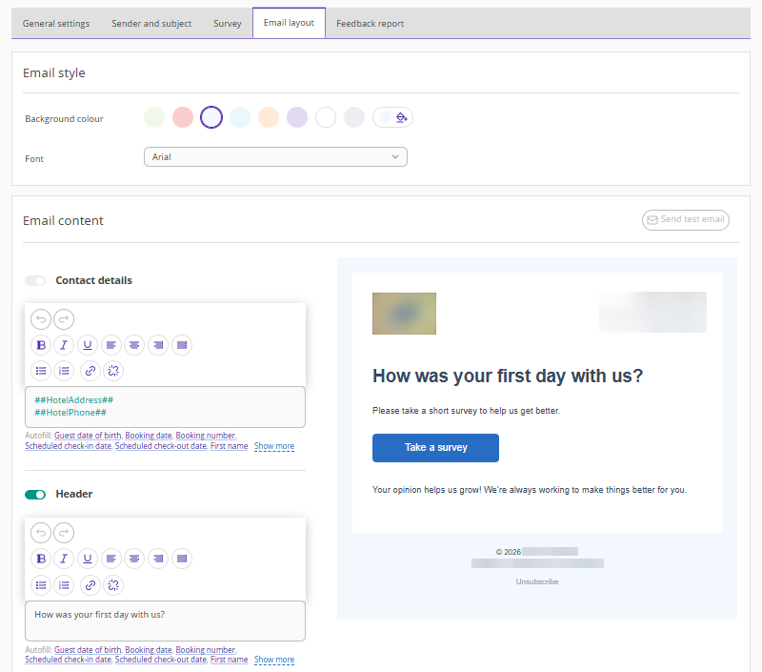The width and height of the screenshot is (762, 672).
Task: Insert First name autofill in Header
Action: 229,660
